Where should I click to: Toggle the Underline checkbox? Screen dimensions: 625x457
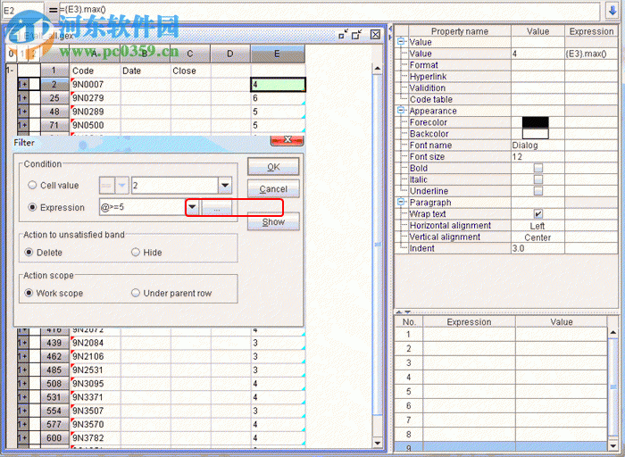[x=538, y=191]
